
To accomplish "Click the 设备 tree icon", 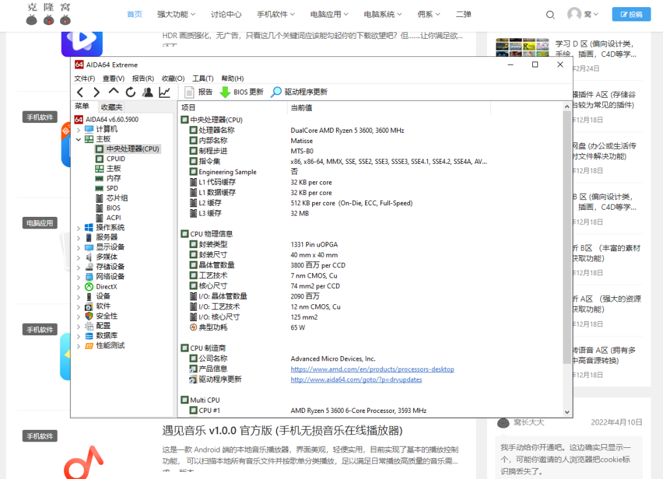I will 89,296.
